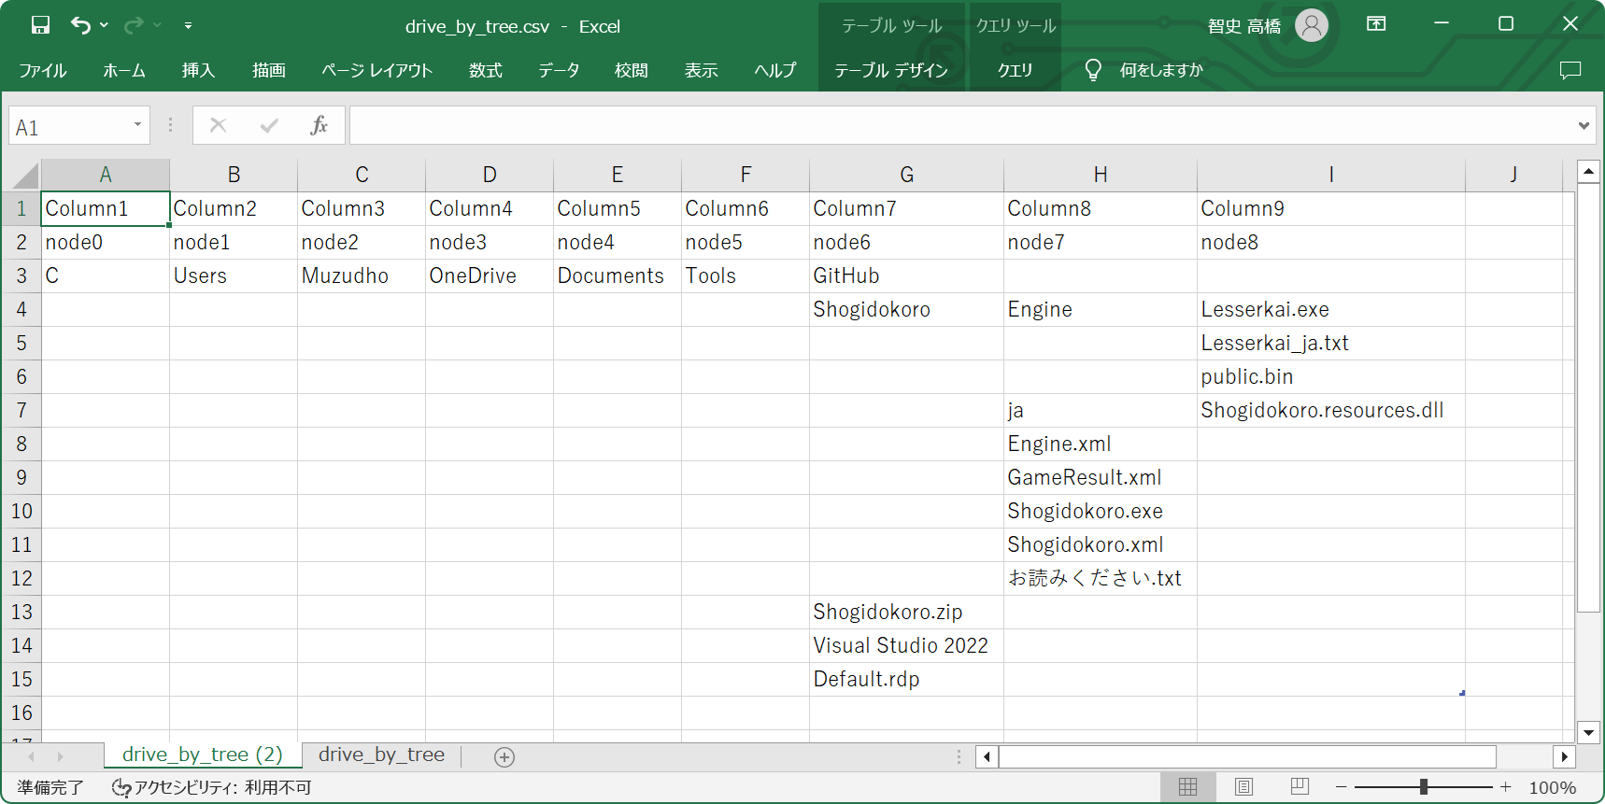Screen dimensions: 1605x804
Task: Click the Redo arrow icon
Action: click(x=134, y=25)
